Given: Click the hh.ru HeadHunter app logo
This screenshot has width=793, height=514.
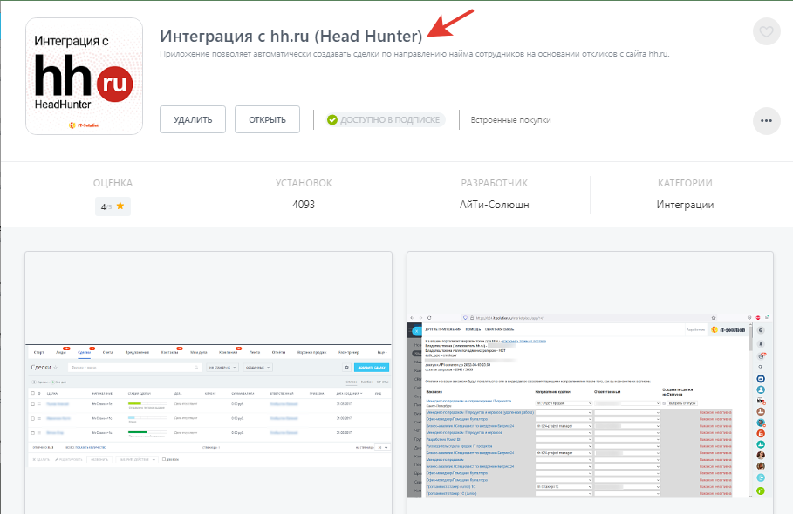Looking at the screenshot, I should click(85, 77).
